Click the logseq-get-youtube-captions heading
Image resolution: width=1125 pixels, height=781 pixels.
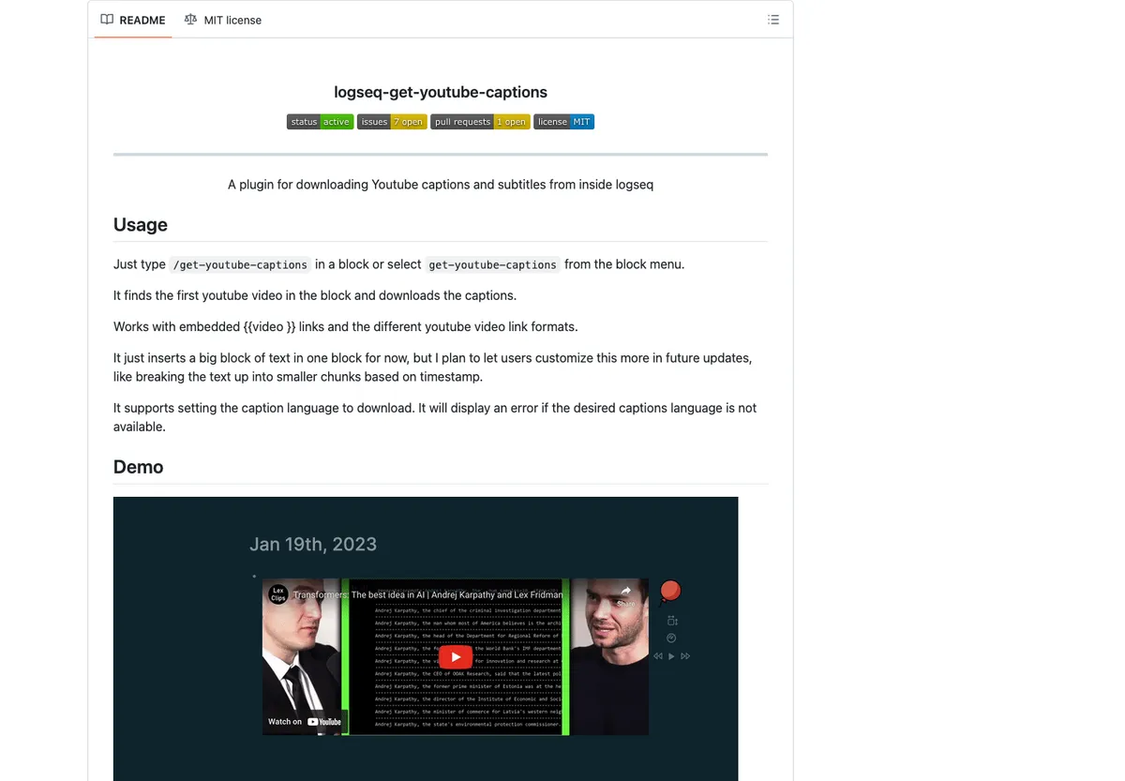point(441,92)
